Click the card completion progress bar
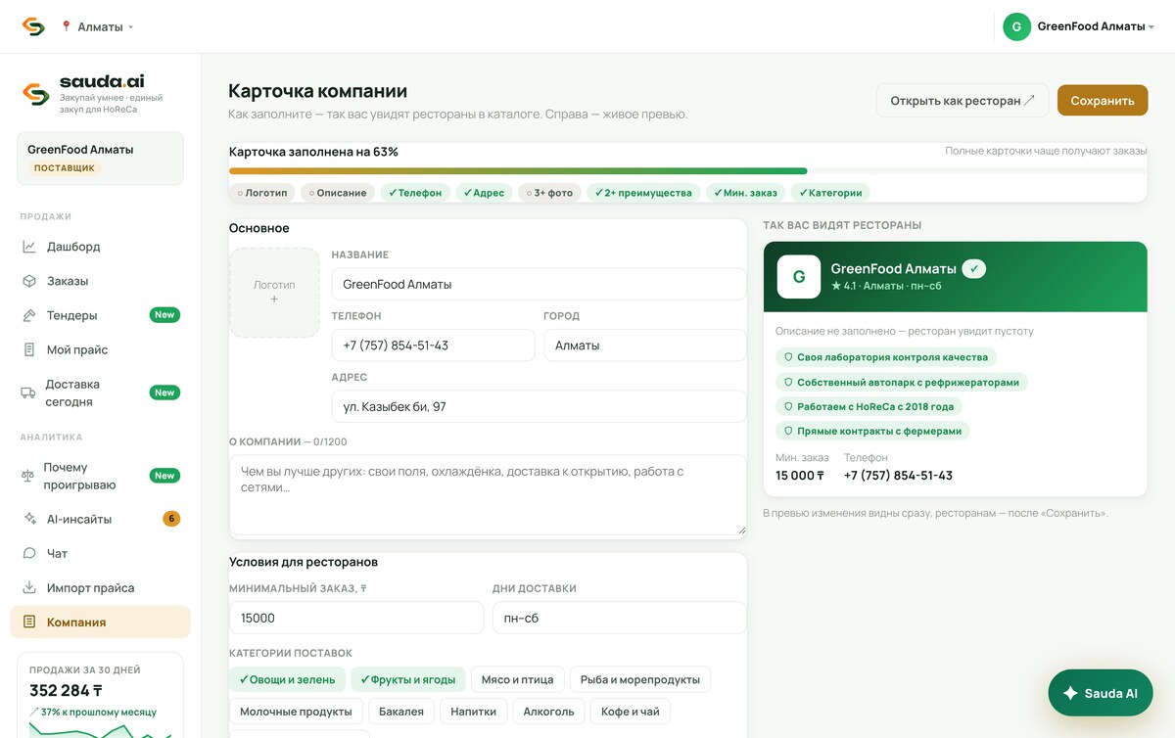Screen dimensions: 1175x738 pos(687,171)
